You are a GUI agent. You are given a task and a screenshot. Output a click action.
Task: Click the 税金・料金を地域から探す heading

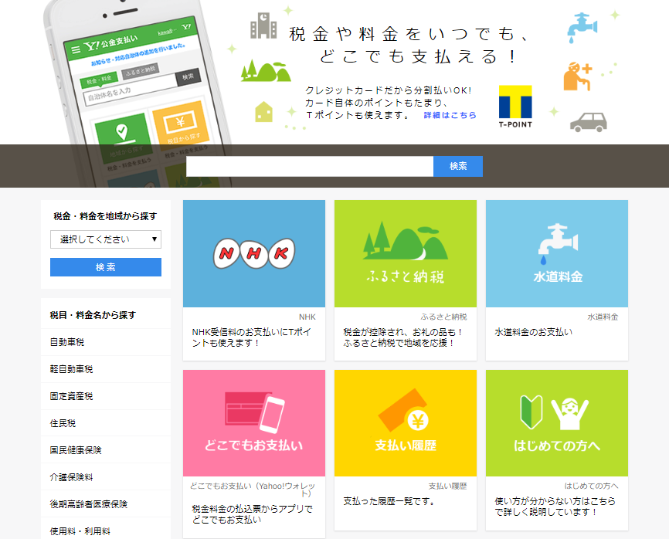point(105,216)
